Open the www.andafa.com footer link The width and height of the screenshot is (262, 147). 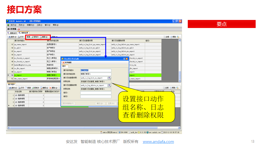click(x=158, y=142)
